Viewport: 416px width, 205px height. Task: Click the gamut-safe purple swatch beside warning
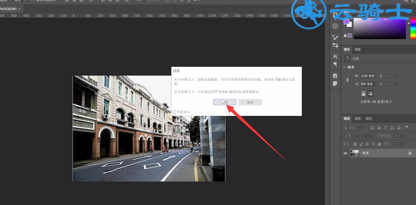point(350,35)
